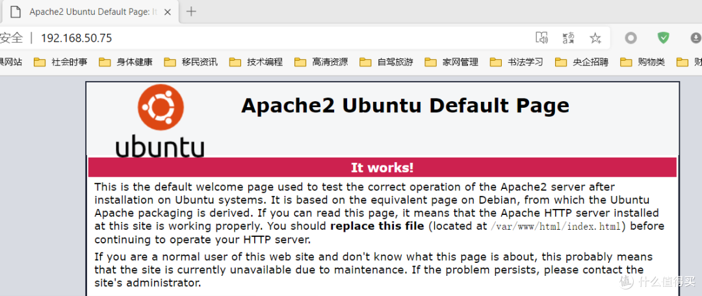Close the Apache2 Ubuntu Default Page tab
The height and width of the screenshot is (296, 702).
click(x=168, y=12)
